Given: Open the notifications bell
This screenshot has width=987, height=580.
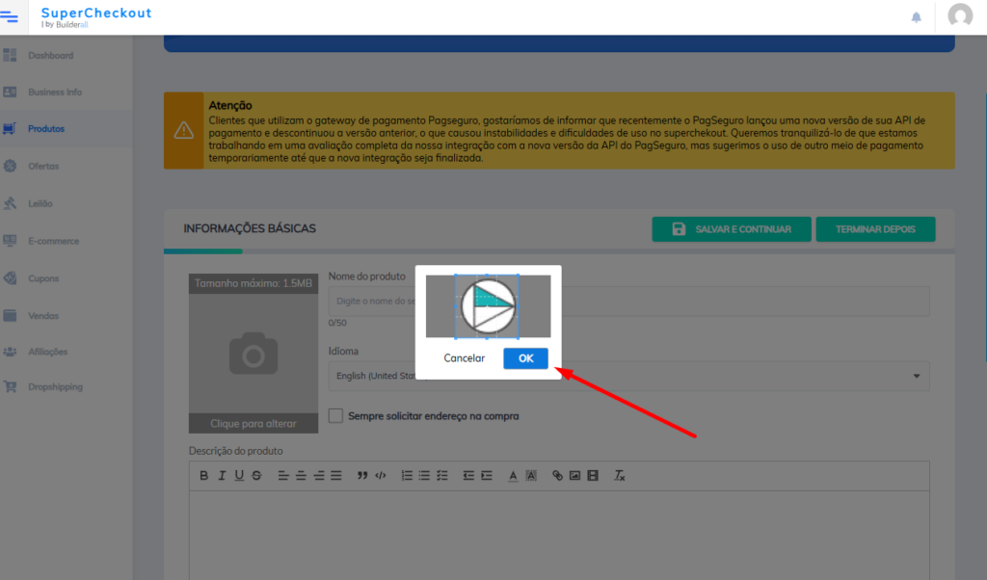Looking at the screenshot, I should [x=916, y=17].
